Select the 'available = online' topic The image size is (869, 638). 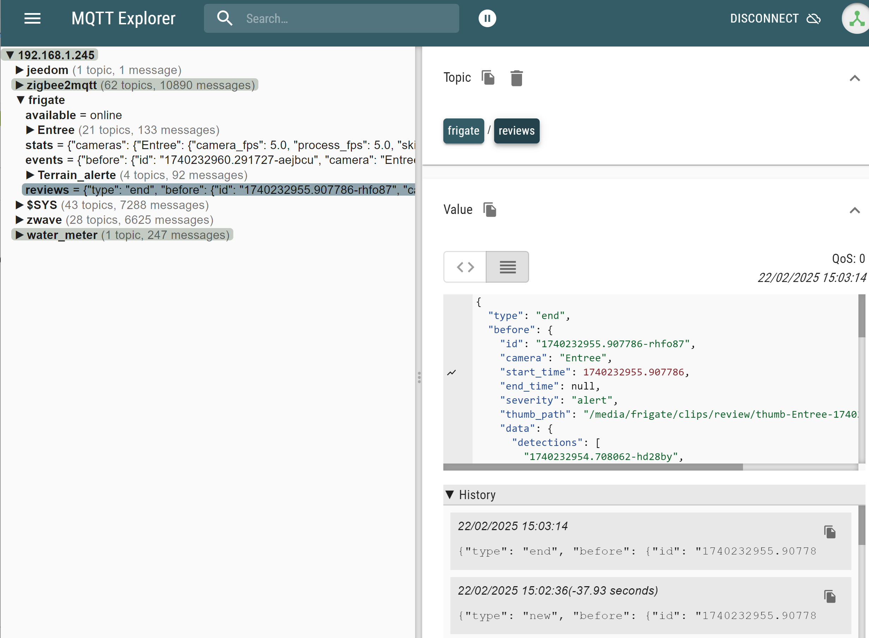point(73,115)
